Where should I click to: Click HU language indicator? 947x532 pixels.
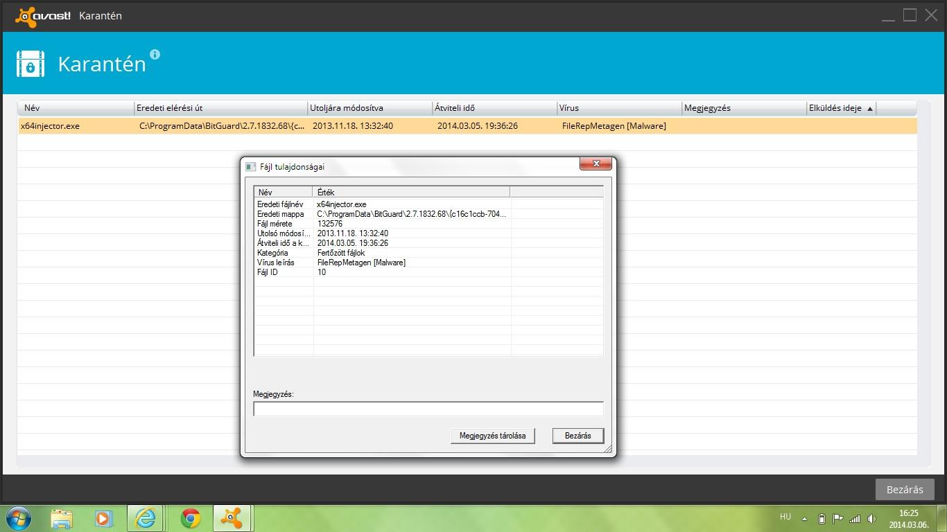[785, 517]
